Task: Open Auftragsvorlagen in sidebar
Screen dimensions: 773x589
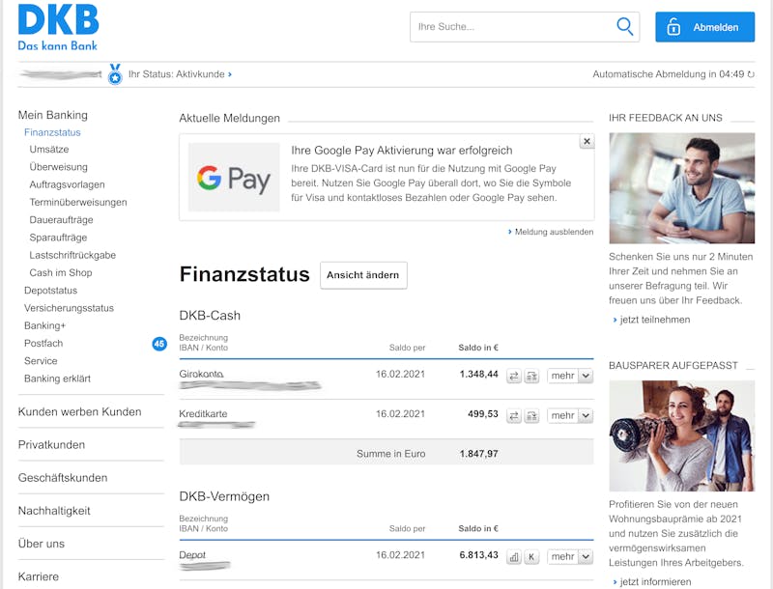Action: (67, 184)
